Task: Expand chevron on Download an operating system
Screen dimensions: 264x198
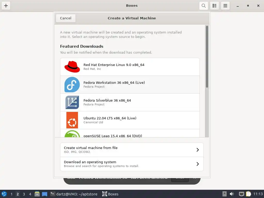Action: pyautogui.click(x=198, y=164)
